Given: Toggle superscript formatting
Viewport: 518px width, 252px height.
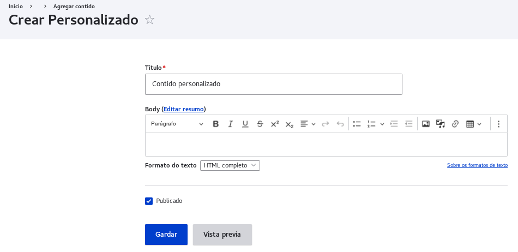Looking at the screenshot, I should coord(274,124).
